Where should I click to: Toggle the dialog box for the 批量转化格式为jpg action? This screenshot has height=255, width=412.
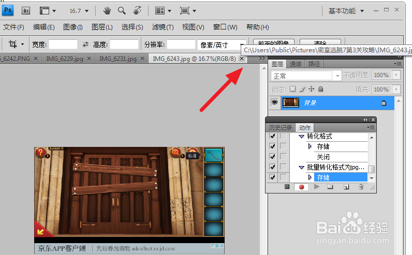[283, 167]
